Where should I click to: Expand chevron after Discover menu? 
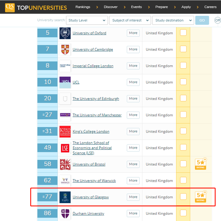124,7
